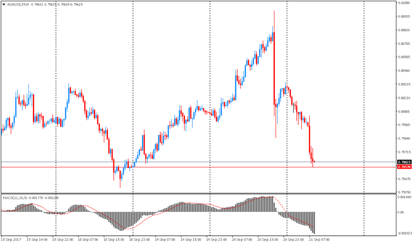Click the 20 Sep 15:00 time label
The image size is (412, 244).
click(268, 239)
